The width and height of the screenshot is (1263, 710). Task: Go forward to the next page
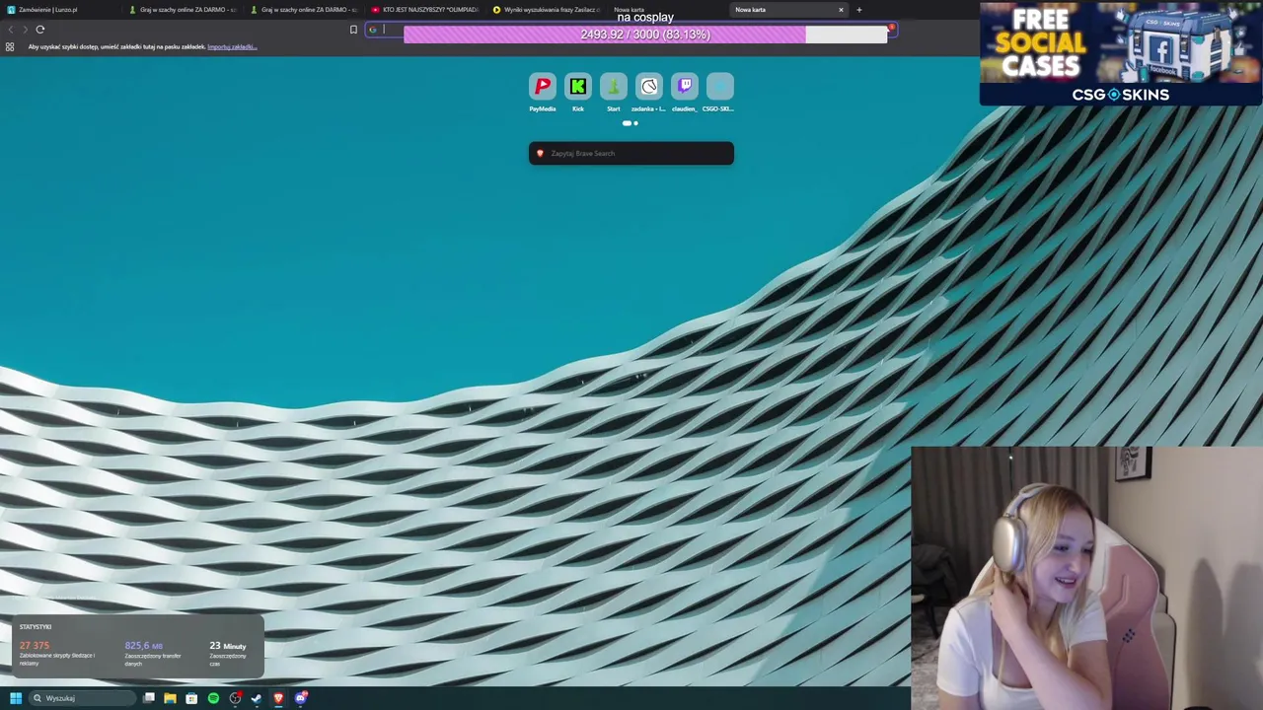[x=26, y=30]
